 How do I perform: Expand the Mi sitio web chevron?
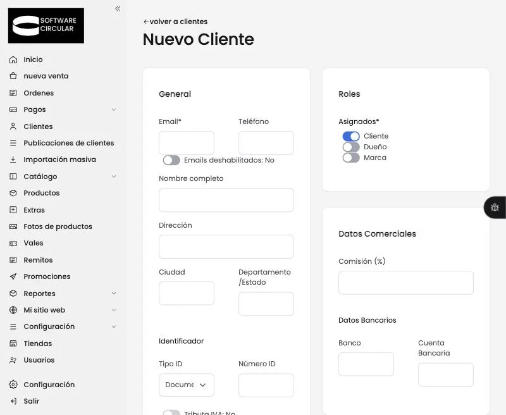[x=114, y=310]
